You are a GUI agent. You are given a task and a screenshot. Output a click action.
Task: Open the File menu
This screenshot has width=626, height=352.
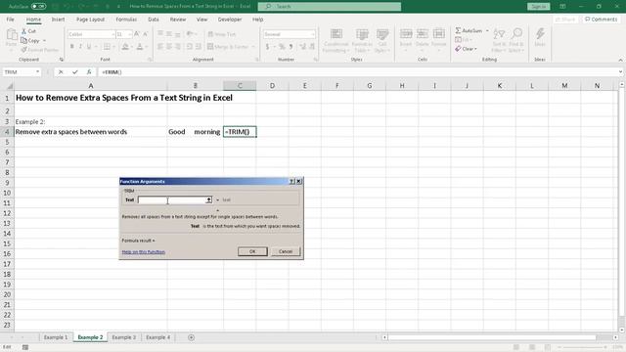(10, 20)
